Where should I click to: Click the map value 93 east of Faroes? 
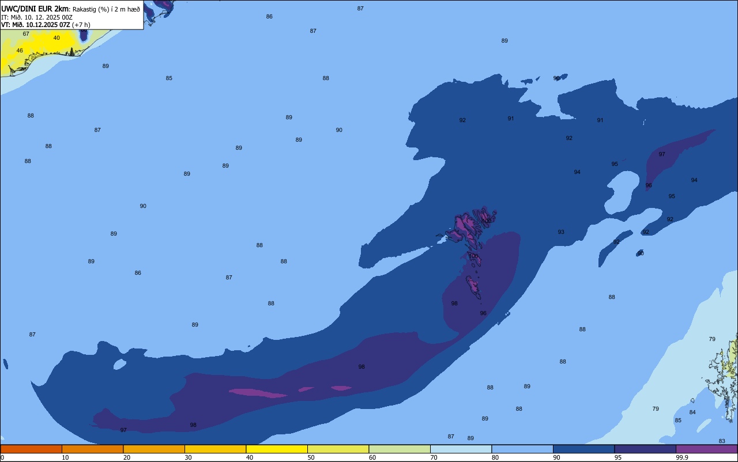click(x=561, y=232)
